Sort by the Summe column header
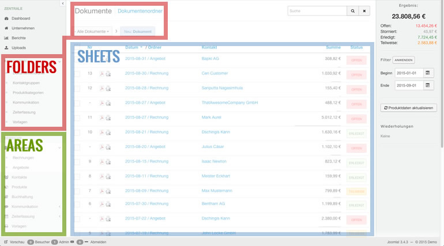 (x=333, y=47)
